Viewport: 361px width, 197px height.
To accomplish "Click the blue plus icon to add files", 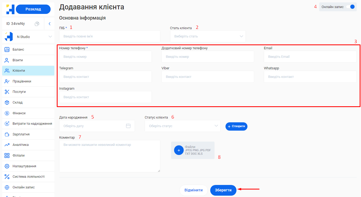I will (x=179, y=150).
